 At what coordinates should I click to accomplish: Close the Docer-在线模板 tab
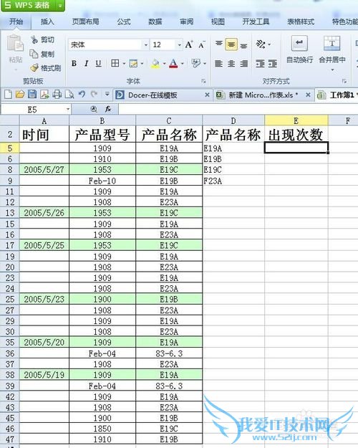(207, 95)
